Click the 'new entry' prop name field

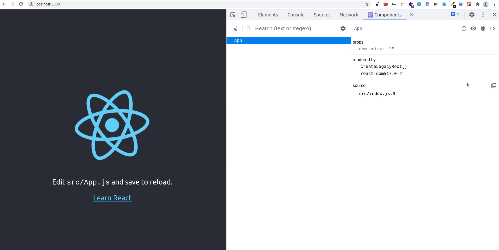pyautogui.click(x=371, y=49)
